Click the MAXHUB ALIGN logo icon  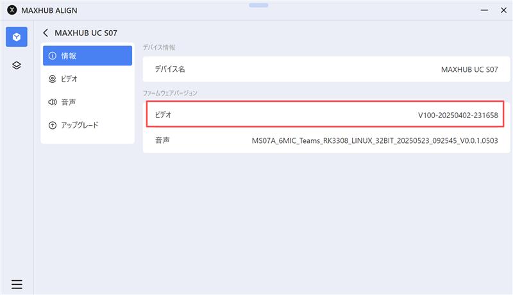click(12, 10)
